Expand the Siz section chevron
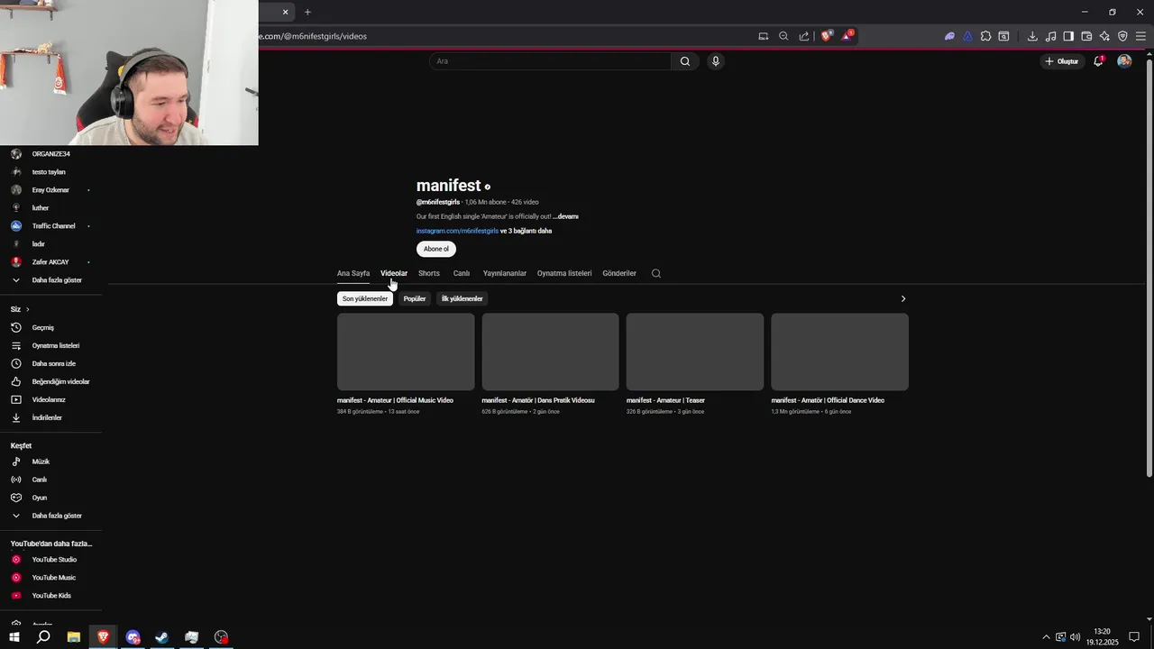1154x649 pixels. 27,309
